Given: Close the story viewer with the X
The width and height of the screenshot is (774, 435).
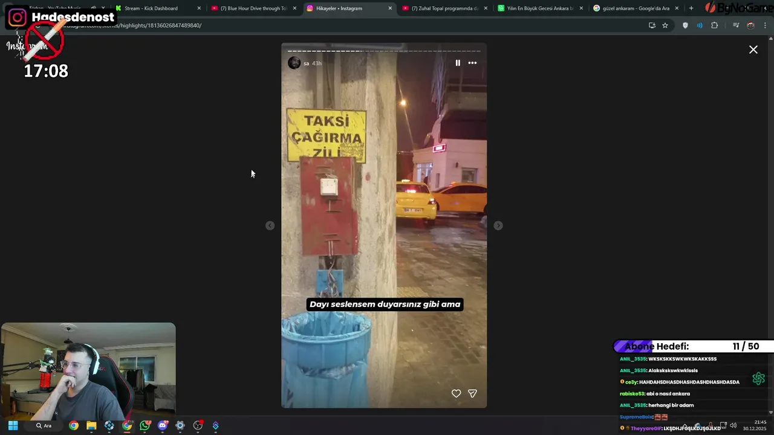Looking at the screenshot, I should tap(753, 50).
